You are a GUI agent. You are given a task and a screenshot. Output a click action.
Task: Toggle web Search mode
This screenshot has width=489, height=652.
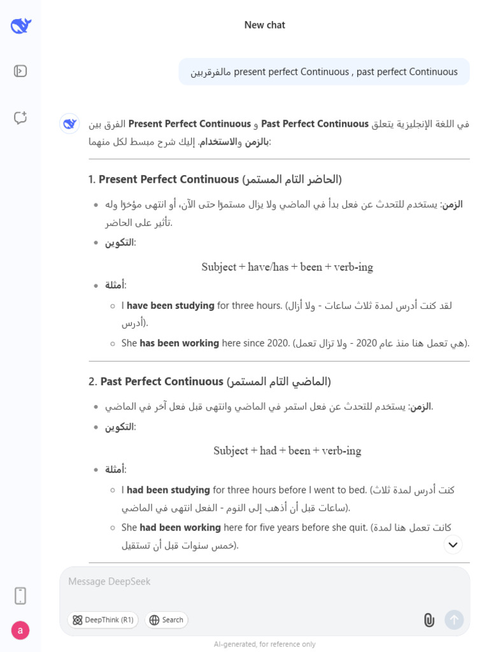point(166,620)
